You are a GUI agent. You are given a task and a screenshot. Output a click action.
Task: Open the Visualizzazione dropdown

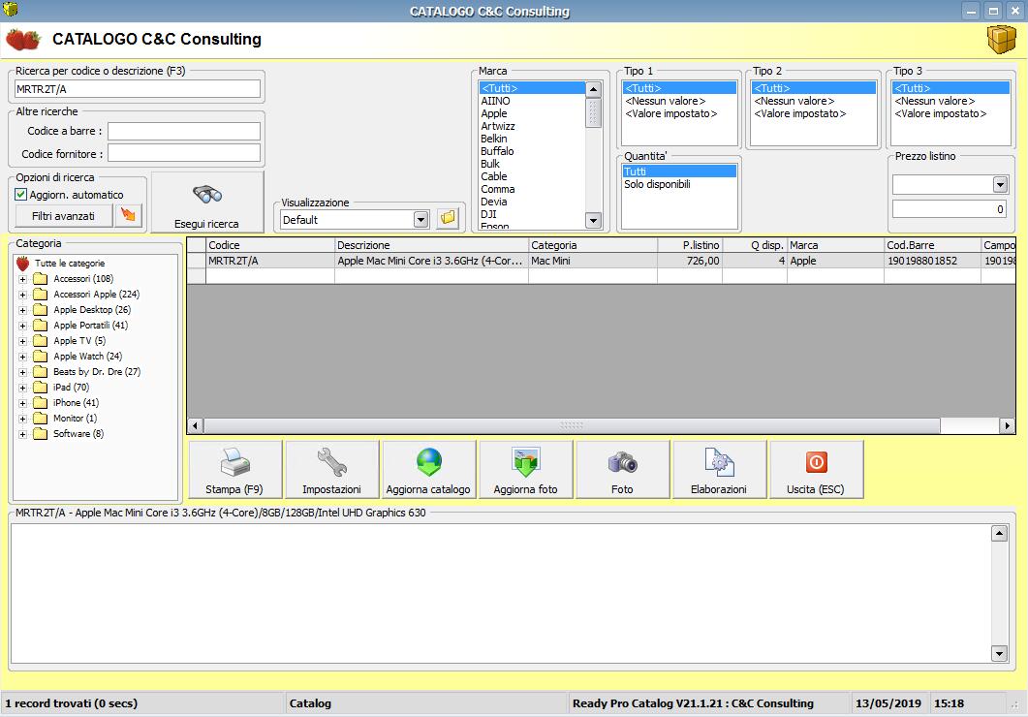(x=421, y=220)
